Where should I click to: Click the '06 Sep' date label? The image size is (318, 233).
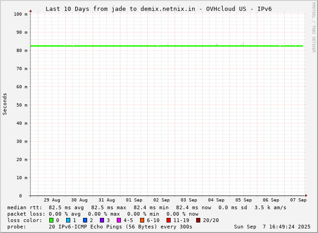(x=271, y=200)
